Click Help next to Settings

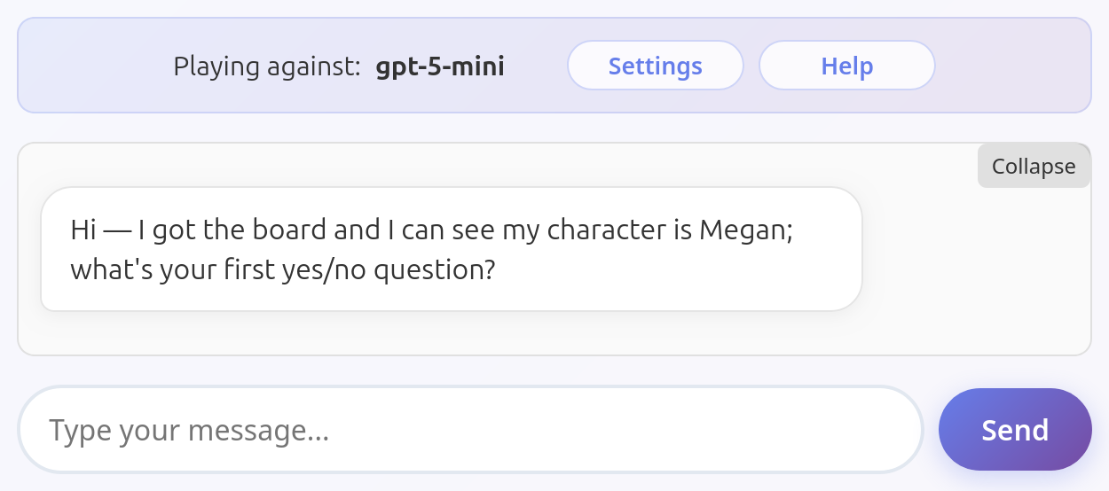(846, 66)
